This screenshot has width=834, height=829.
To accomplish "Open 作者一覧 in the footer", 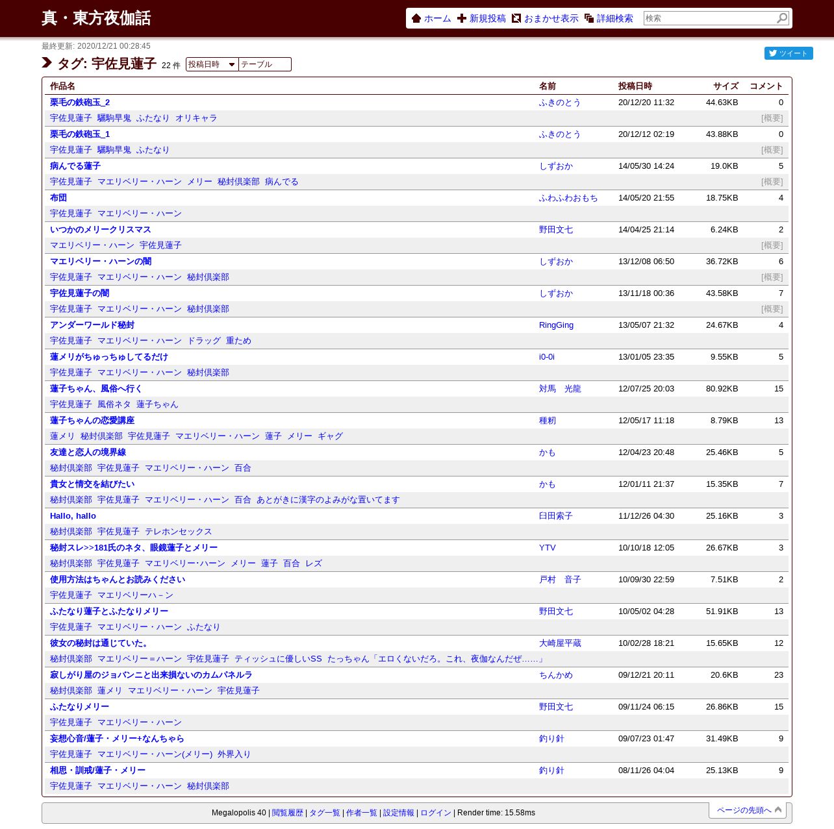I will tap(361, 813).
